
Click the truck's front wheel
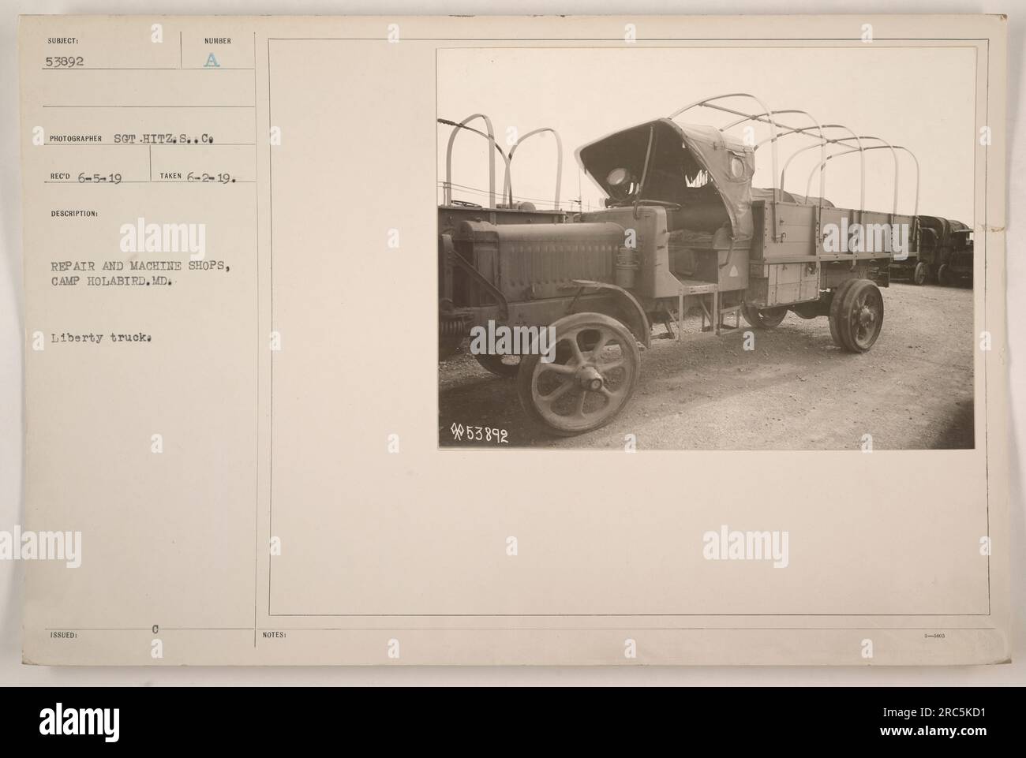click(x=579, y=374)
